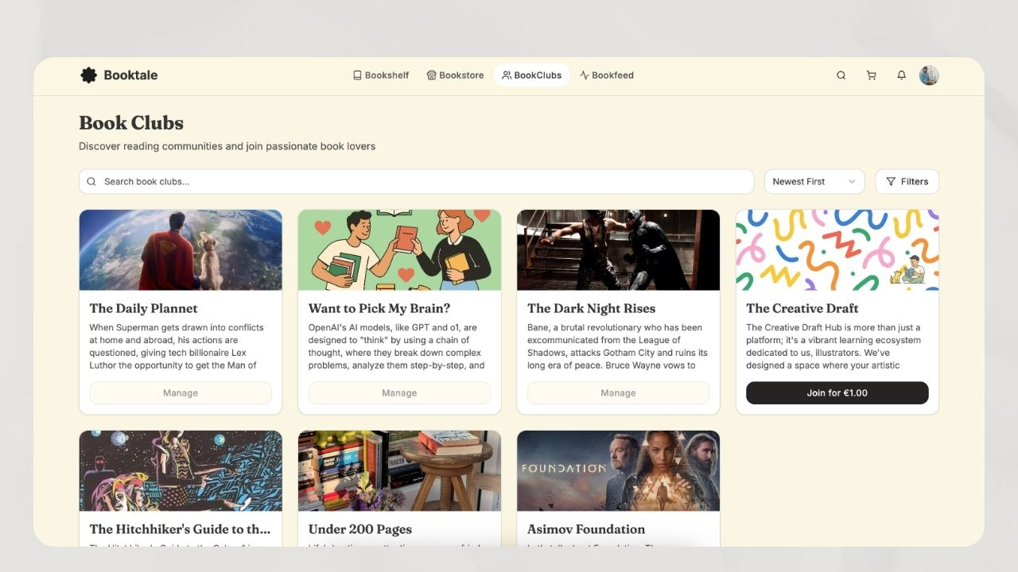Open The Creative Draft colorful cover image

click(x=837, y=250)
